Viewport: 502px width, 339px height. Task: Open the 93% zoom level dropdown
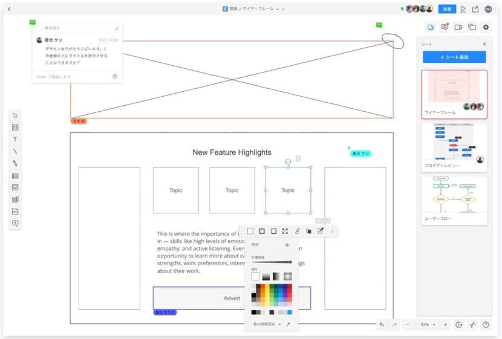tap(427, 324)
